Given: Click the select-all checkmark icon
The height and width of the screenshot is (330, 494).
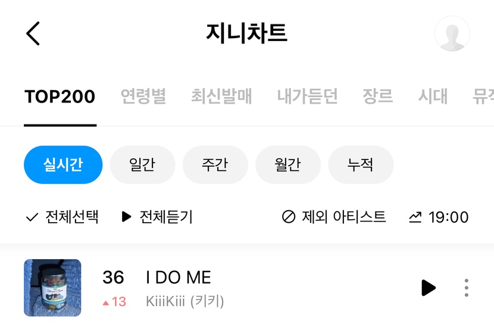Looking at the screenshot, I should 32,217.
